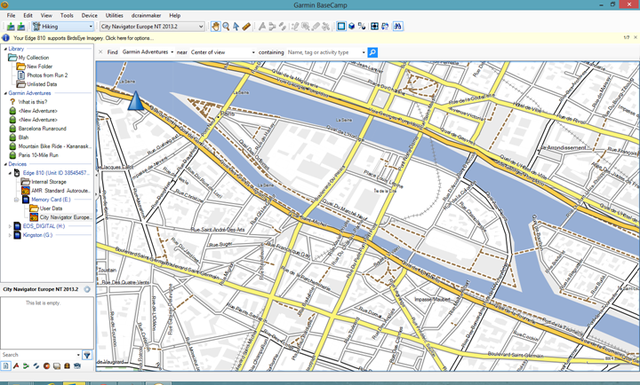This screenshot has width=640, height=385.
Task: Toggle the routes filter icon
Action: coord(26,365)
